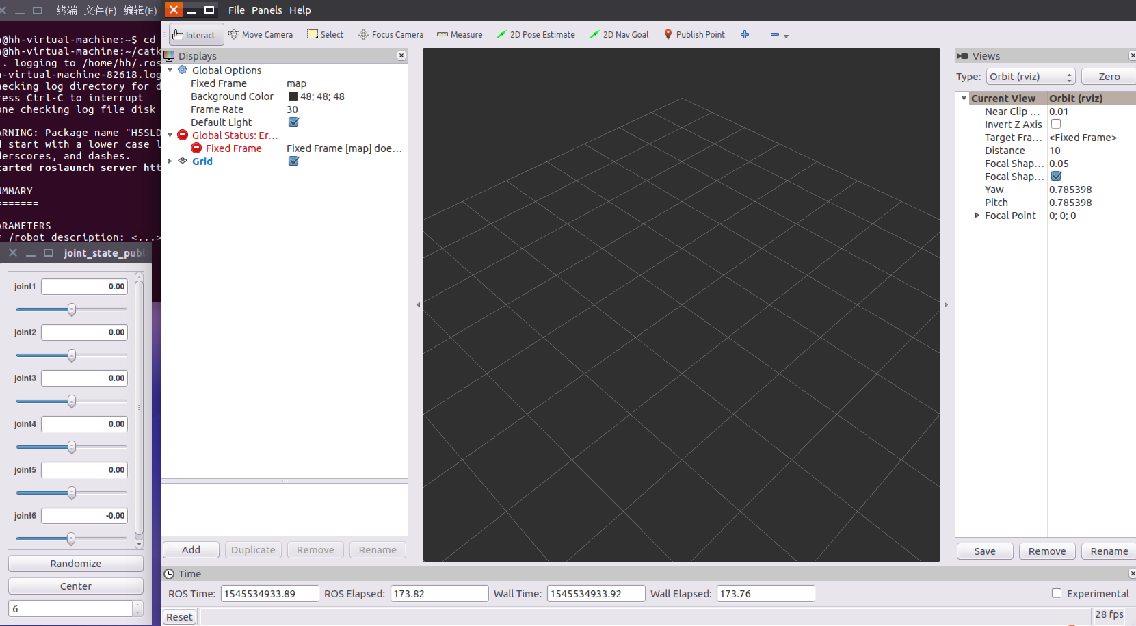
Task: Click the Grid display icon
Action: [183, 161]
